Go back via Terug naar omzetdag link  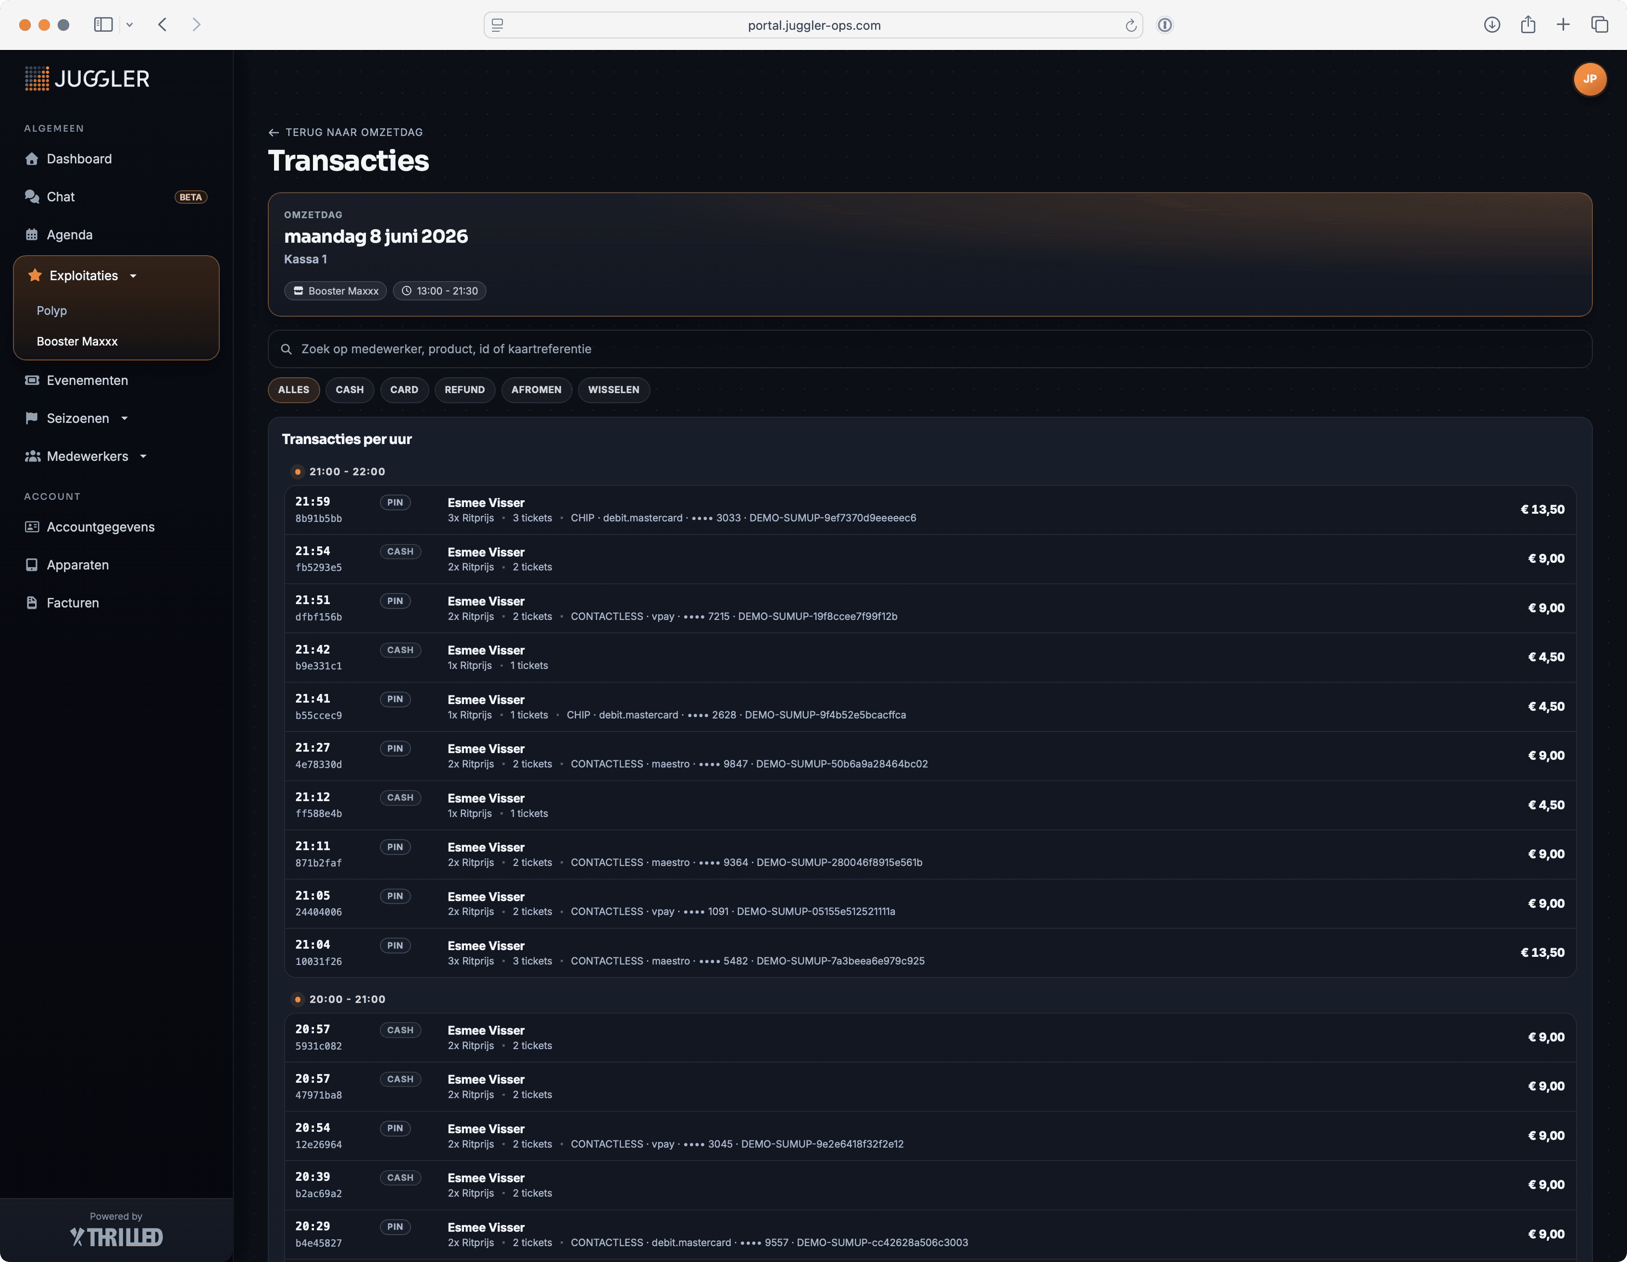346,133
